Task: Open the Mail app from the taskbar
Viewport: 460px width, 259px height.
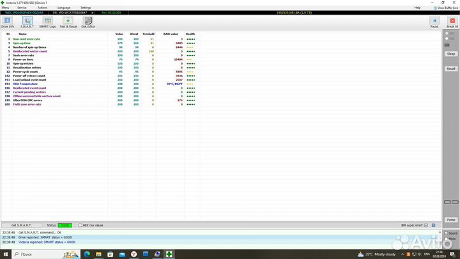Action: click(122, 254)
